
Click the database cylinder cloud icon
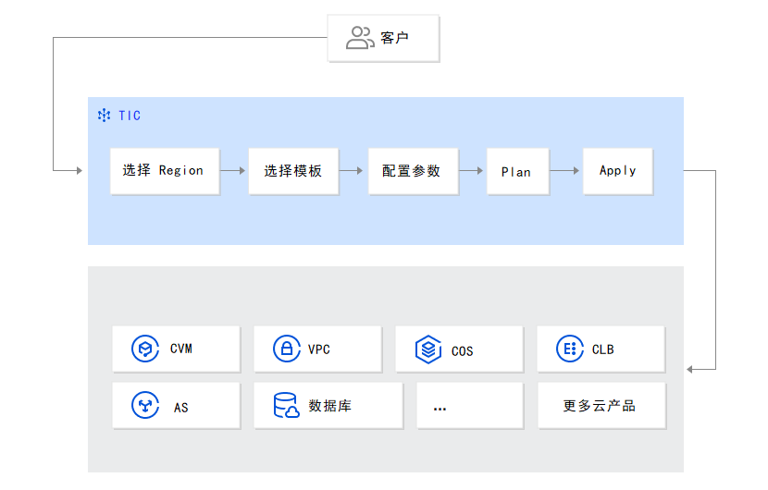[x=287, y=405]
